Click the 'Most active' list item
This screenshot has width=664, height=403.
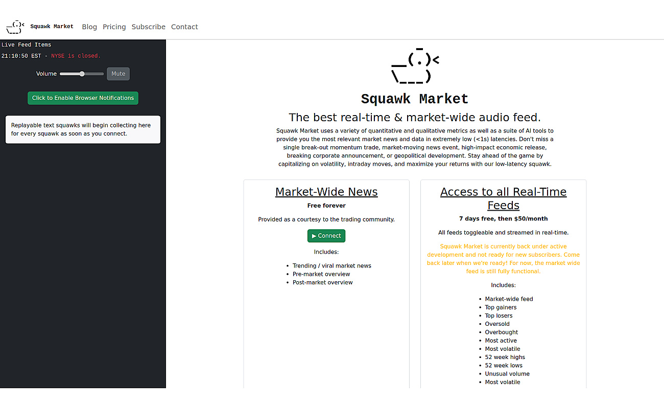point(501,341)
